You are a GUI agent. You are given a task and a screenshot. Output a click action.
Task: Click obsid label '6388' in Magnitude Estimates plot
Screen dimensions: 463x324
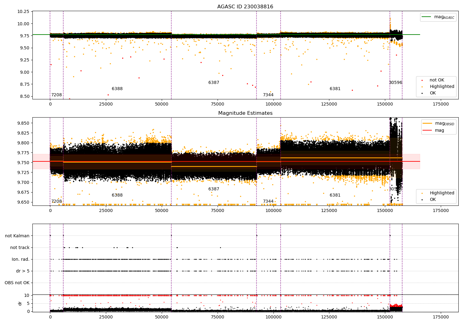tap(117, 195)
